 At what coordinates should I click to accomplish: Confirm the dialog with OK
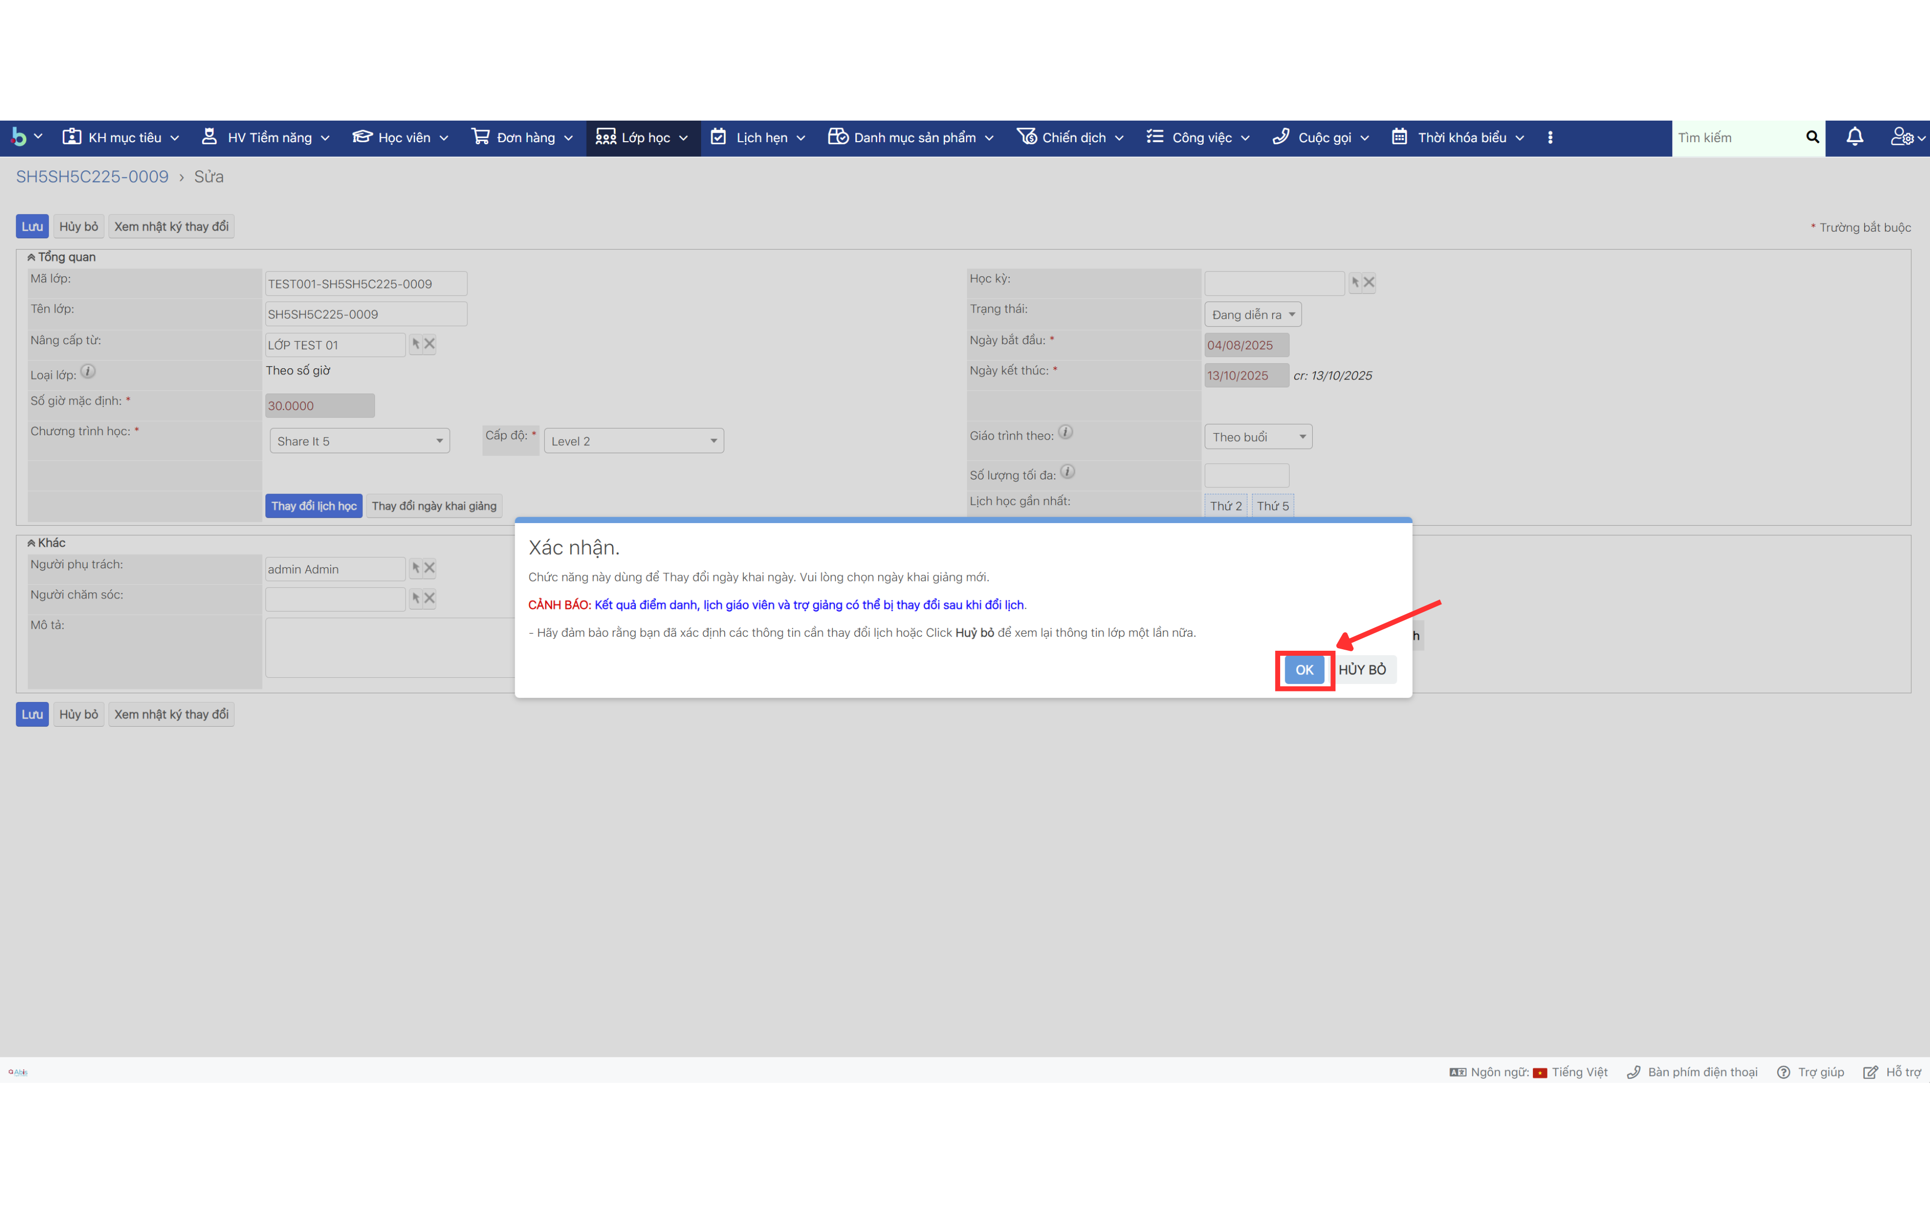pos(1304,670)
